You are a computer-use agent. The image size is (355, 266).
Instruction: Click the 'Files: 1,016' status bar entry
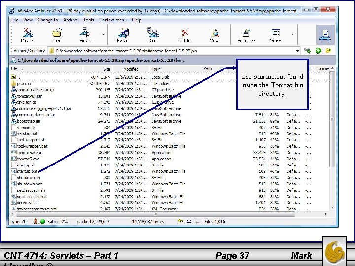click(x=214, y=222)
